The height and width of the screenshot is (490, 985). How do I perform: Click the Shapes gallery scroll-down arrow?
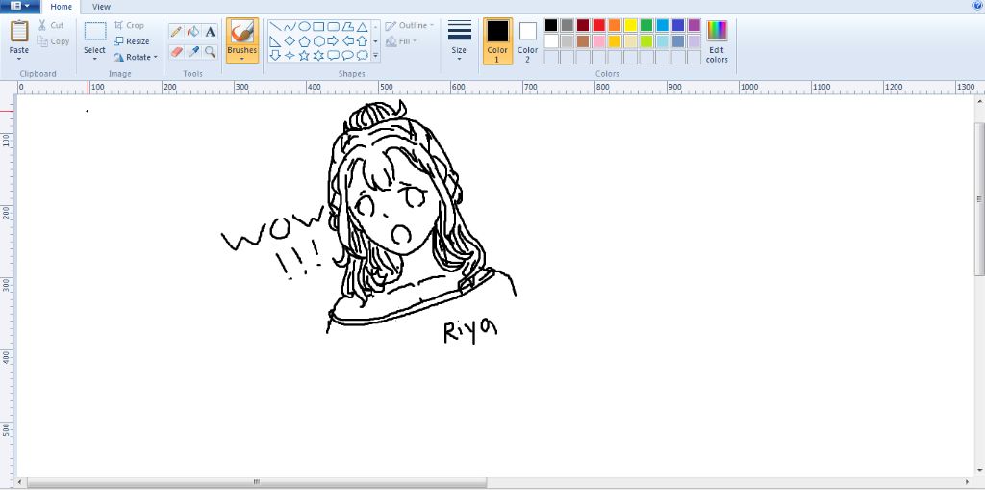pyautogui.click(x=376, y=40)
